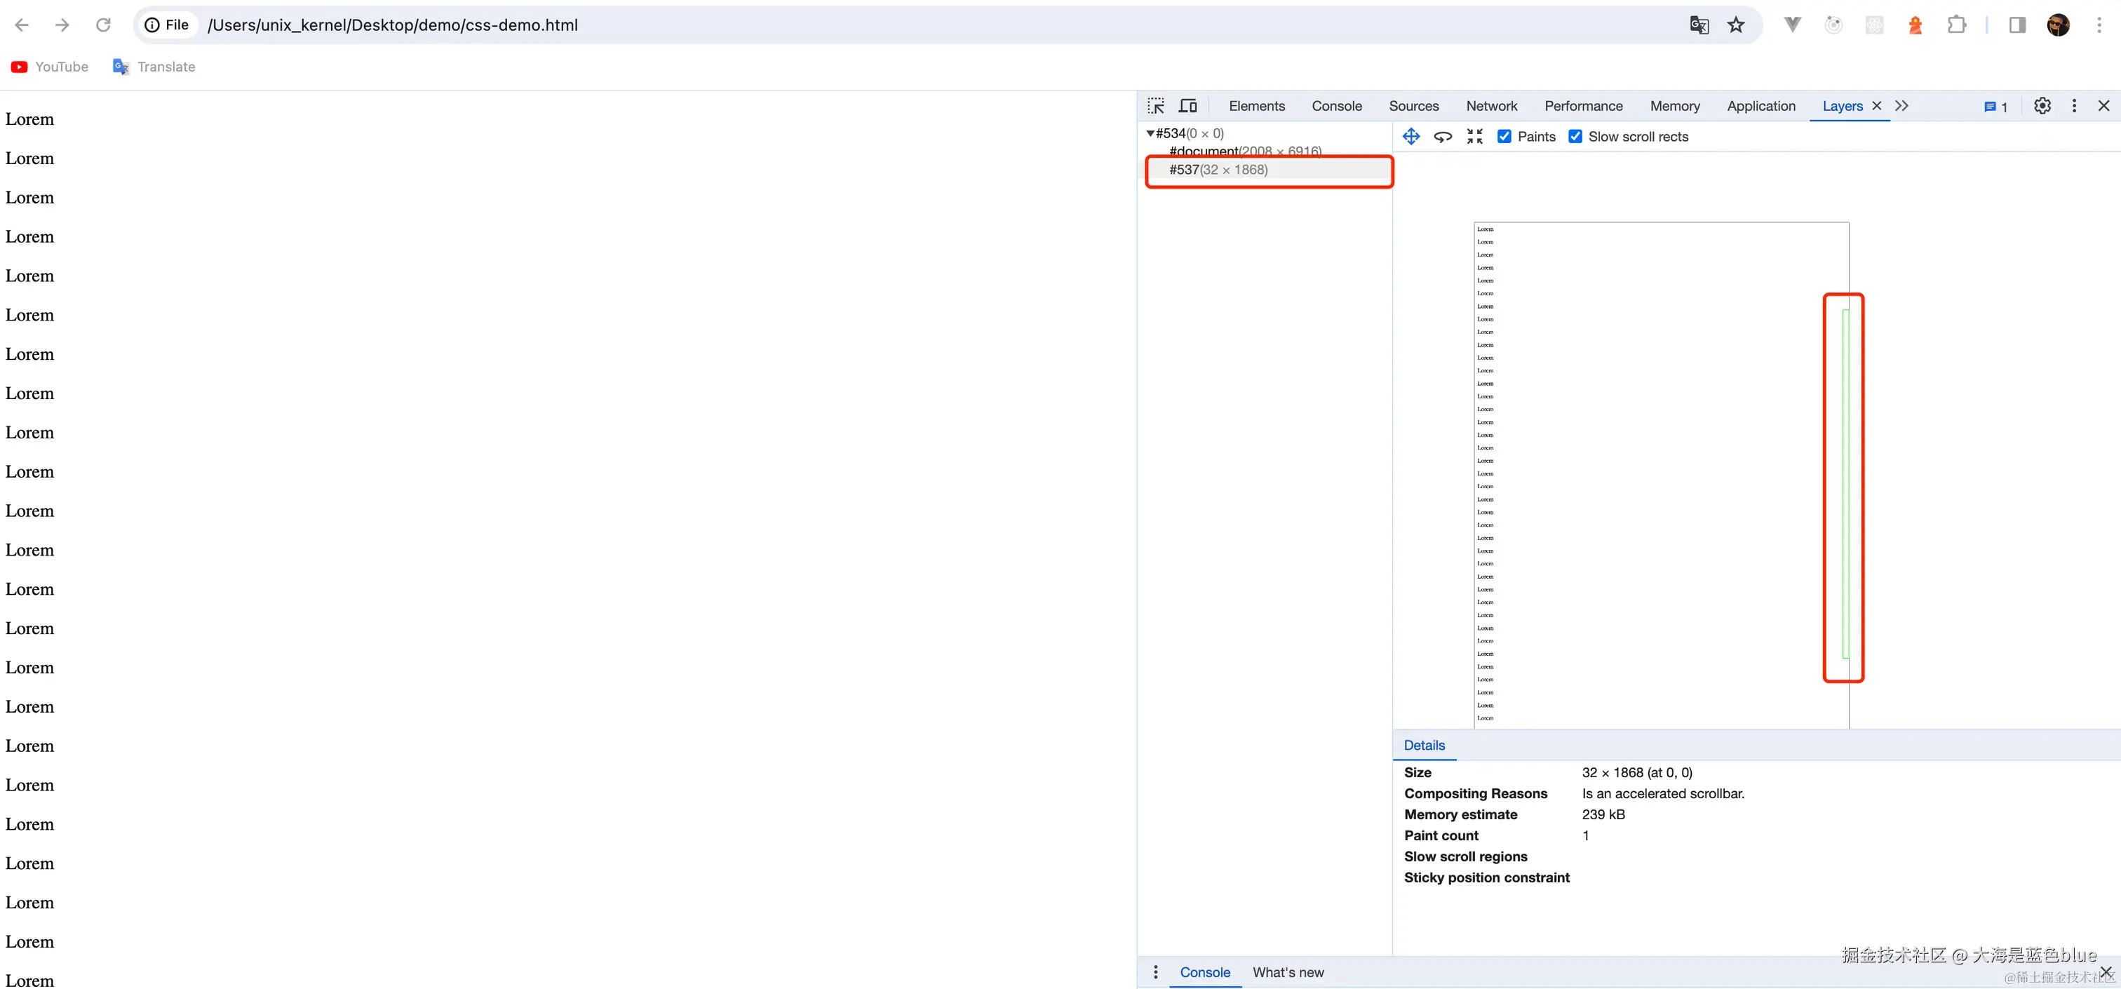
Task: Bookmark the page with the star icon
Action: [x=1737, y=25]
